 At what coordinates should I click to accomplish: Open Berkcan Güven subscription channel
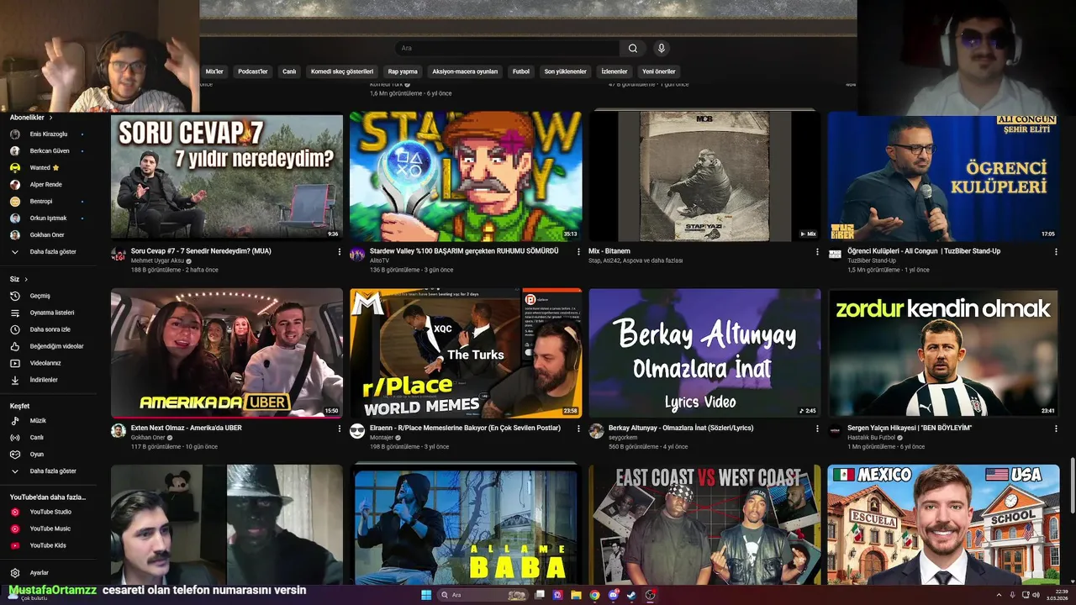coord(50,151)
